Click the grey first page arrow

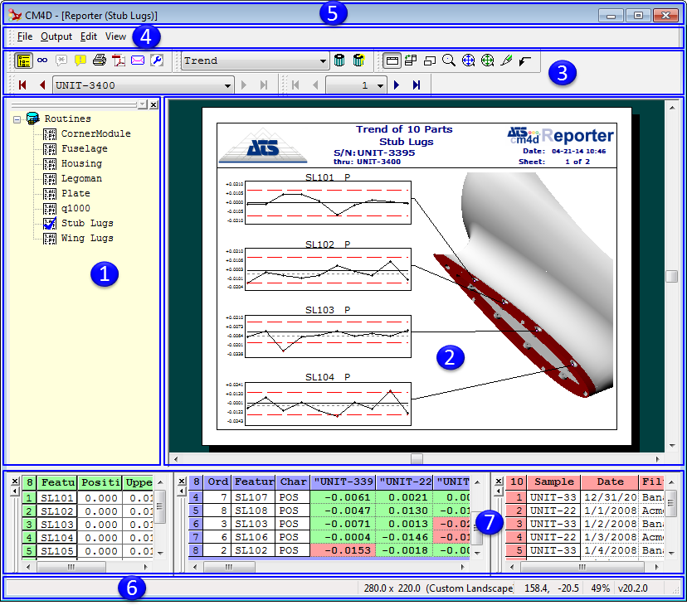tap(295, 85)
